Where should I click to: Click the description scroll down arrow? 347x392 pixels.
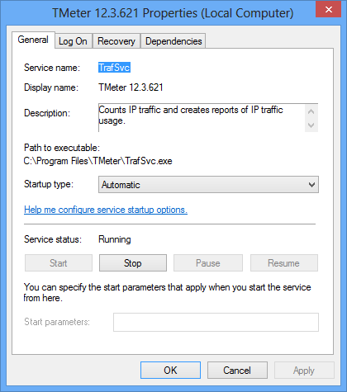(x=311, y=125)
